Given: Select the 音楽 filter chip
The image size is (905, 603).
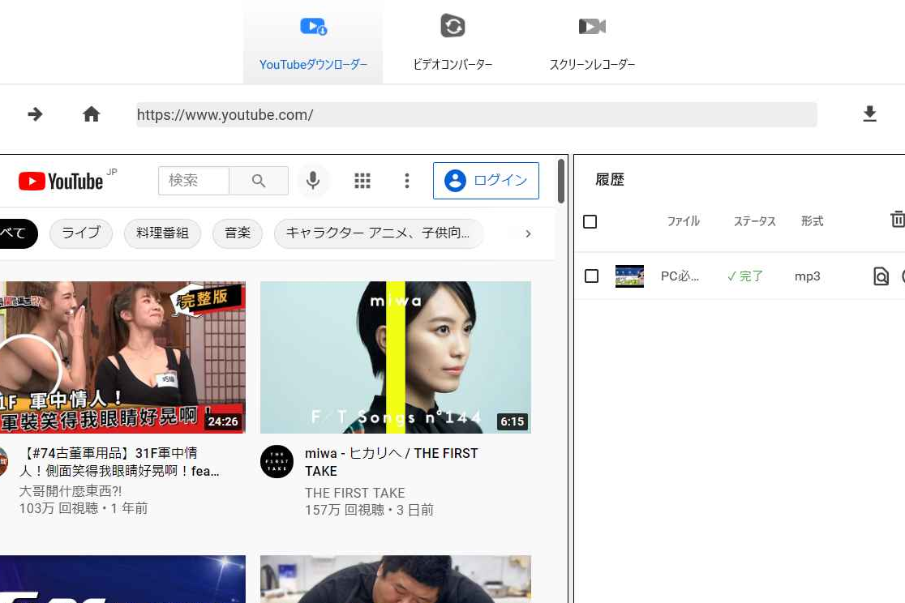Looking at the screenshot, I should [x=238, y=233].
